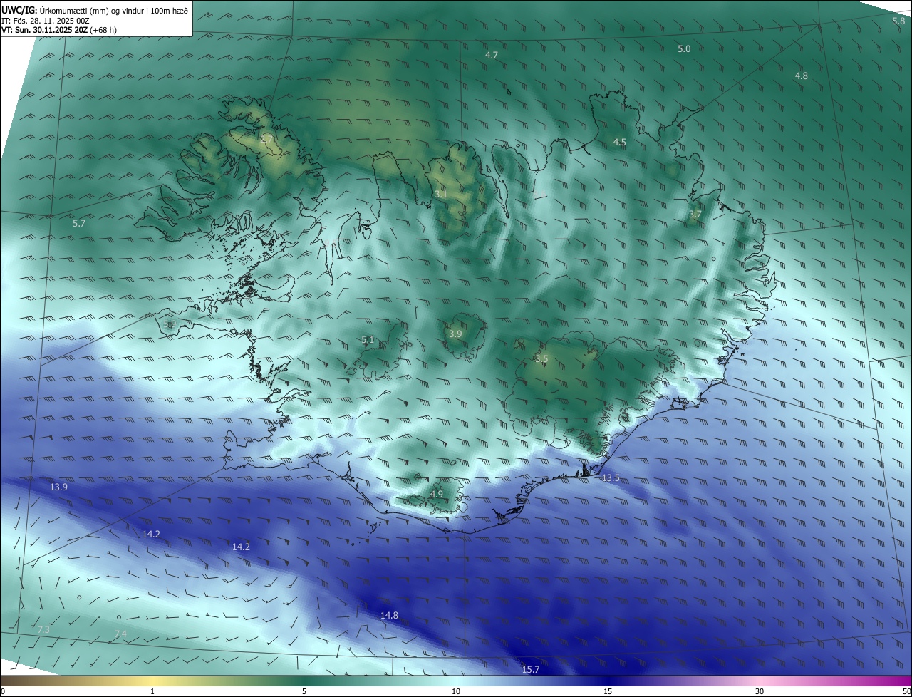Viewport: 912px width, 697px height.
Task: Click the '5.7' value label
Action: click(x=79, y=223)
